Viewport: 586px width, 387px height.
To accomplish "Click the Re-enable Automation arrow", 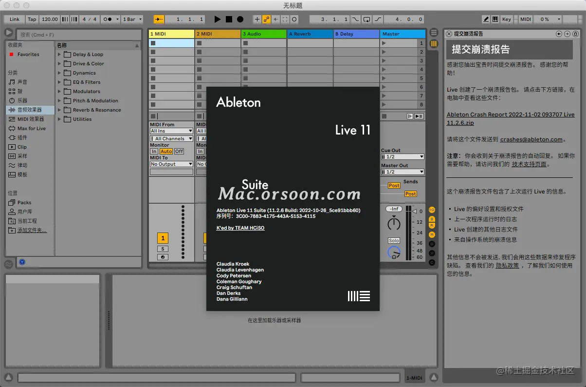I will (275, 19).
